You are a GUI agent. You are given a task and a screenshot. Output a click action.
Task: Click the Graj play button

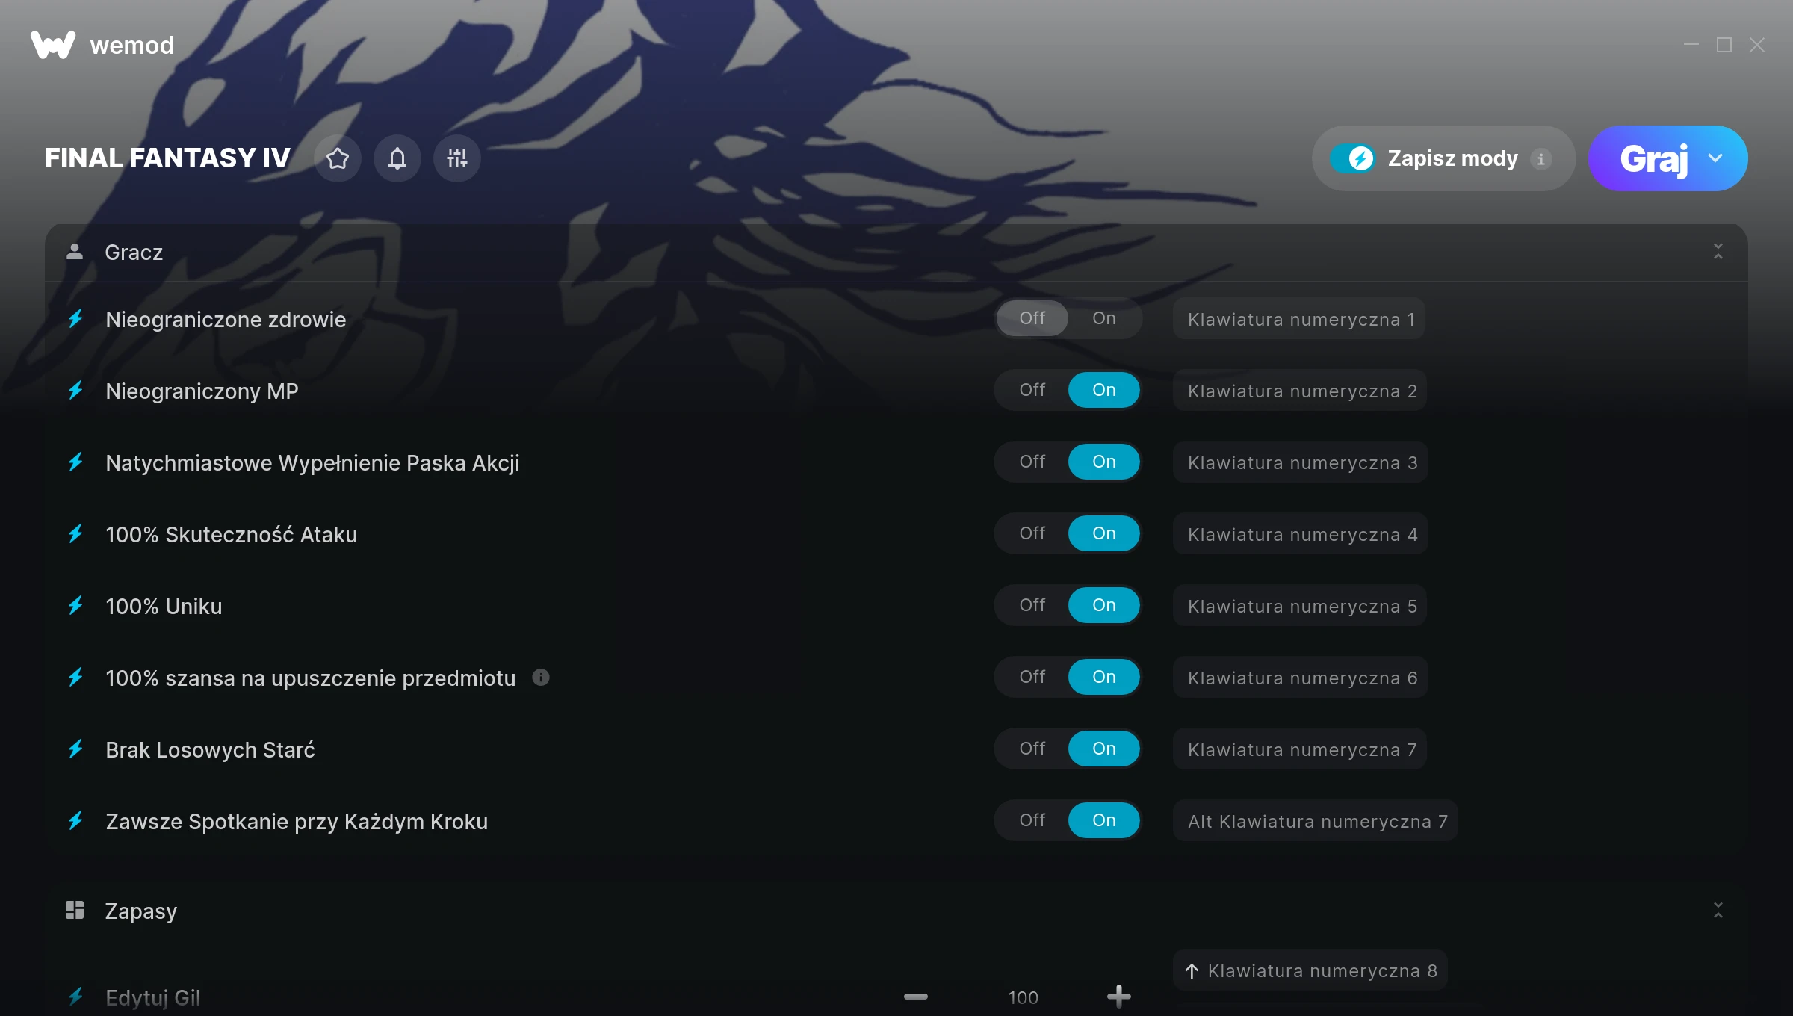pyautogui.click(x=1653, y=158)
